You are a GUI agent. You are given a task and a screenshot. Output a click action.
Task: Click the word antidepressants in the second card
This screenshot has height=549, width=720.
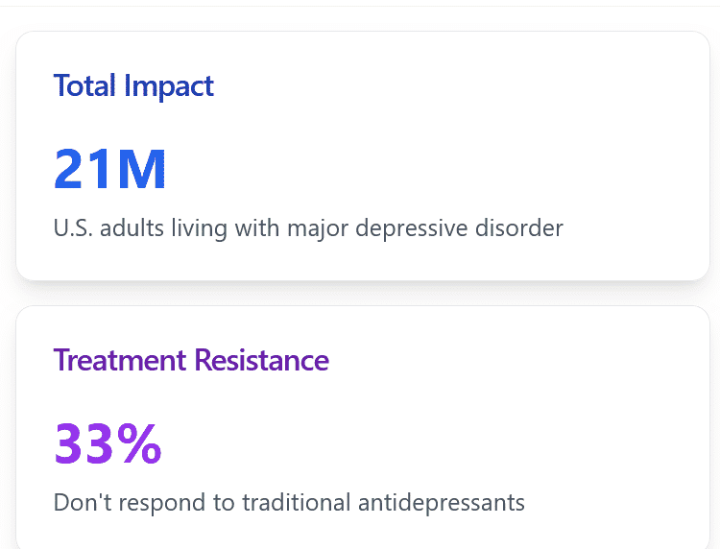[442, 502]
